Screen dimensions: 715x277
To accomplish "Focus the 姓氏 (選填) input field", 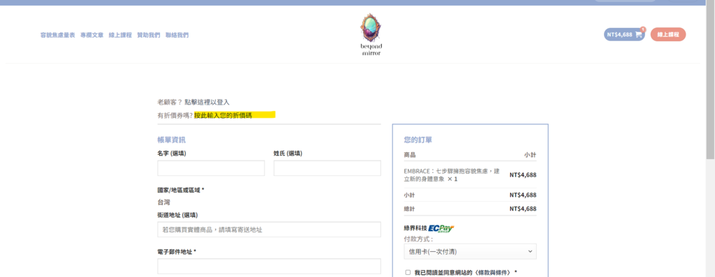I will [x=327, y=168].
